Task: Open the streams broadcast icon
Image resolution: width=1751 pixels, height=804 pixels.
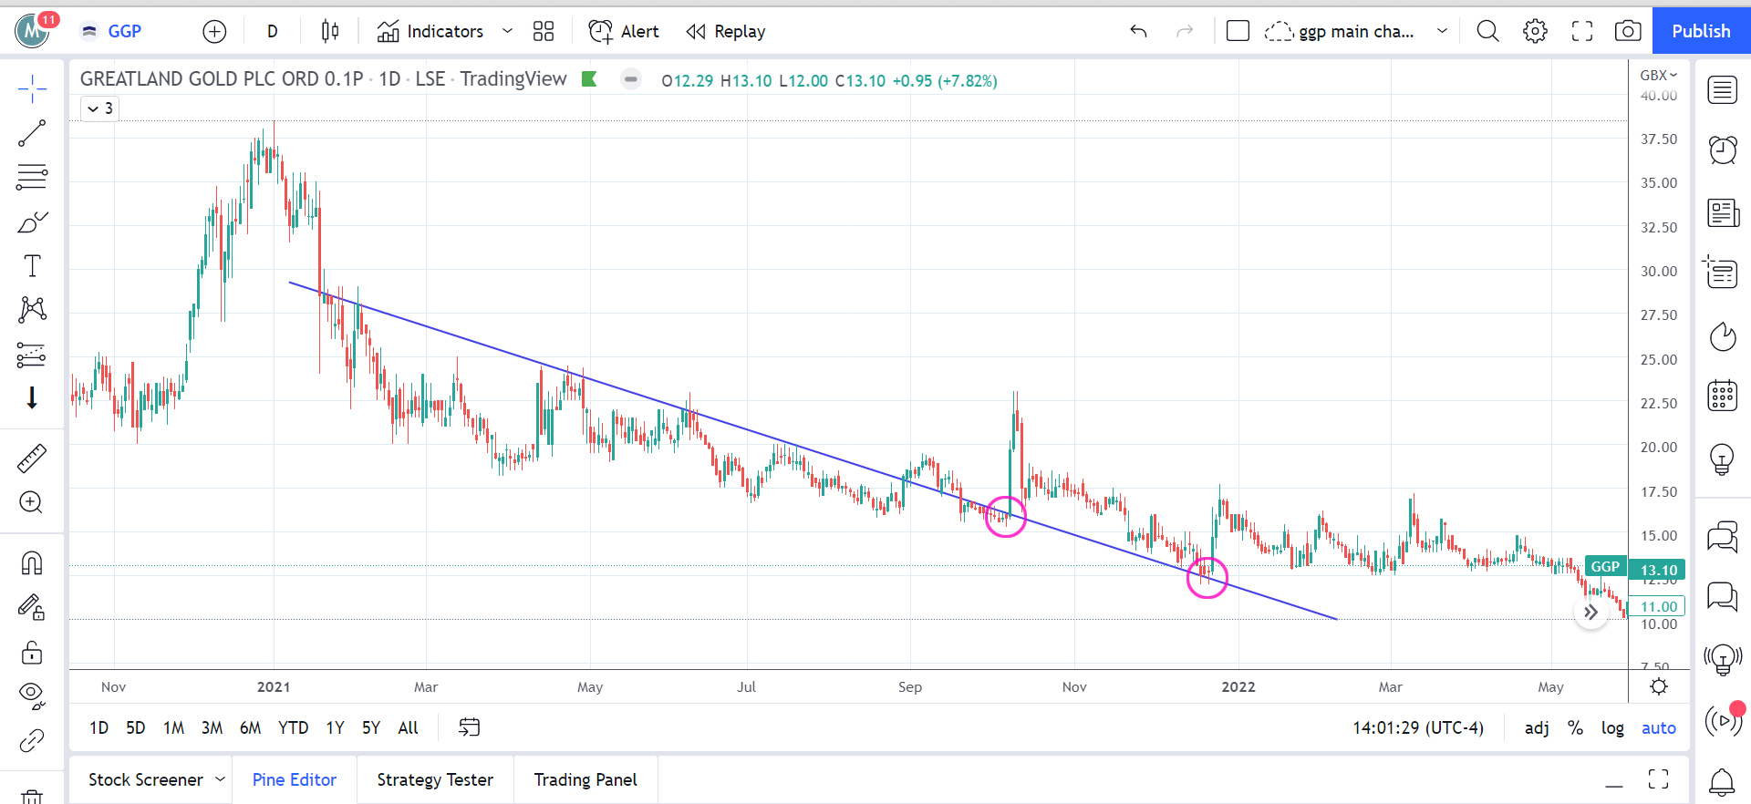Action: (x=1723, y=721)
